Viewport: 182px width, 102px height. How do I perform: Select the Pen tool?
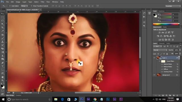tap(3, 63)
